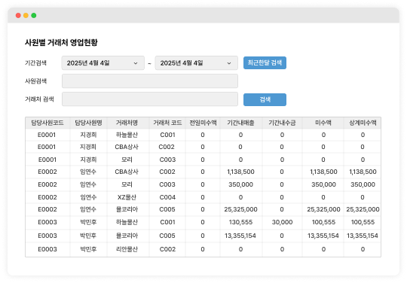Click the 기간내매출 column header
Image resolution: width=407 pixels, height=283 pixels.
(x=240, y=123)
